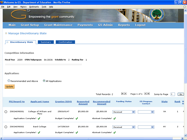
Task: Jump to last page of records
Action: coord(148,94)
